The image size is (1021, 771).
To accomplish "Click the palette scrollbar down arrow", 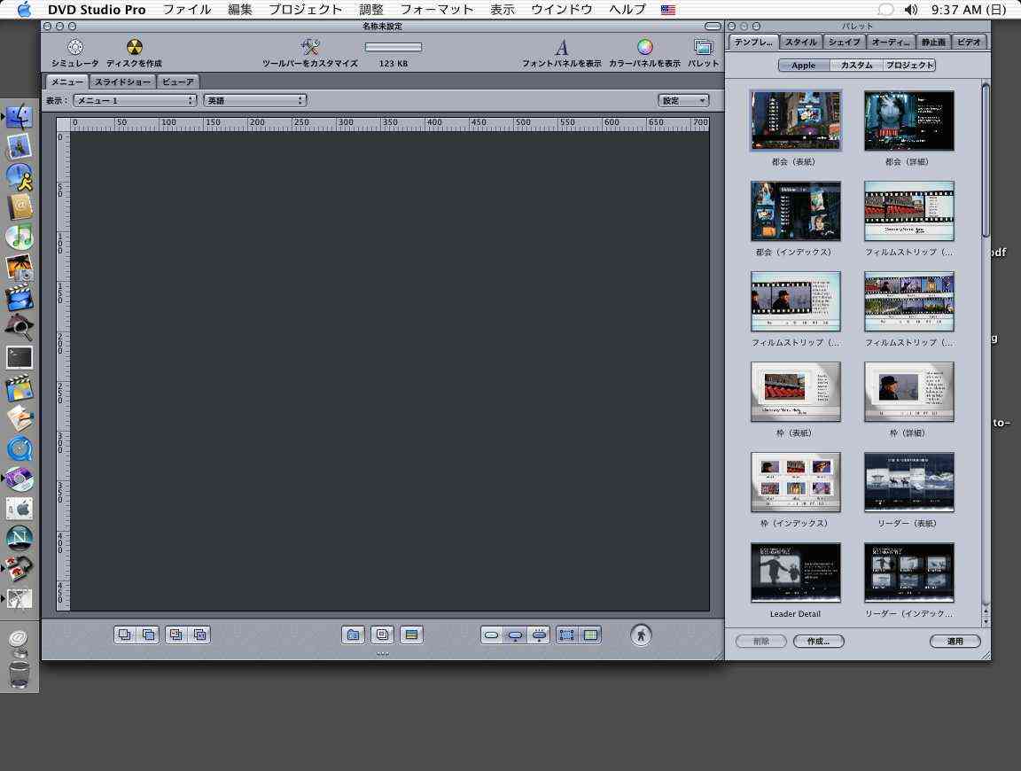I will (x=986, y=622).
